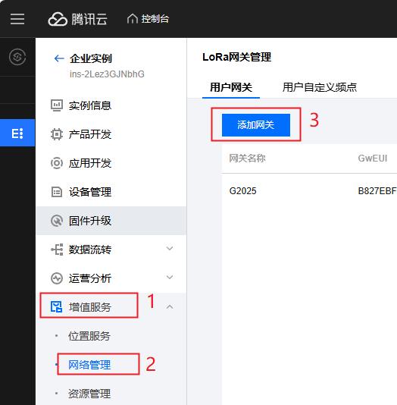Click the back arrow beside 企业实例

59,58
